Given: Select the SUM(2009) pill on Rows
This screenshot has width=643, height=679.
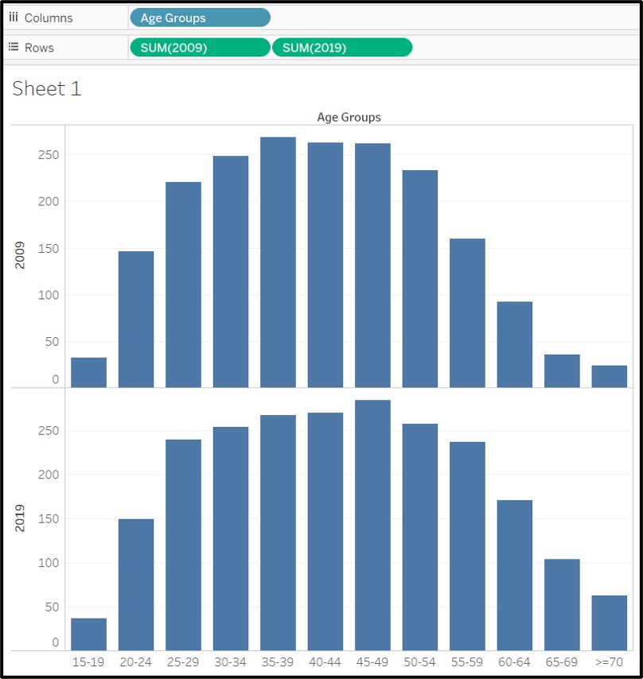Looking at the screenshot, I should pos(200,48).
